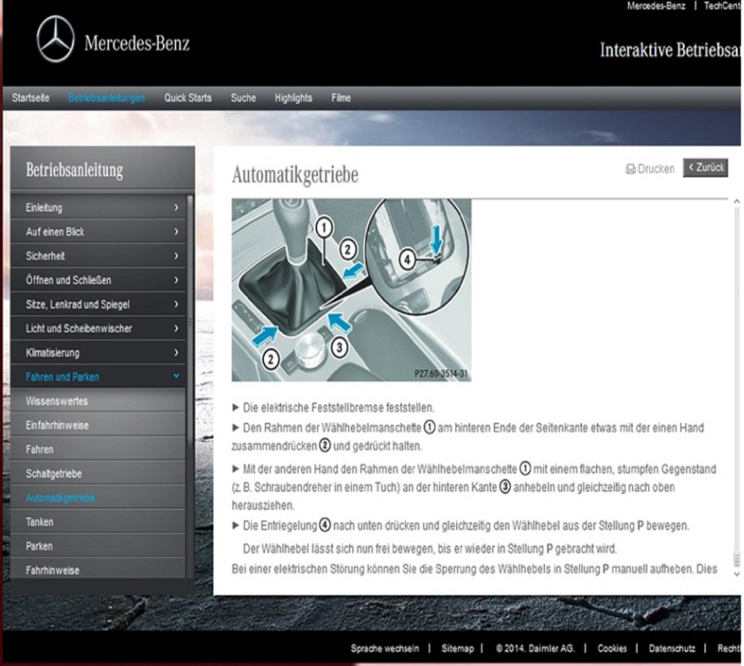Open the Sitemap footer link
Screen dimensions: 744x666
click(x=457, y=648)
